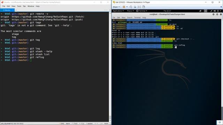This screenshot has width=223, height=125.
Task: Select the '1 Ubuntu' session tab
Action: (7, 10)
